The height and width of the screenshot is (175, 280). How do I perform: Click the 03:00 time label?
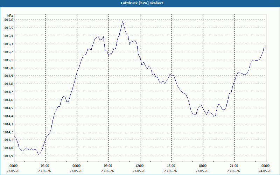pos(45,166)
